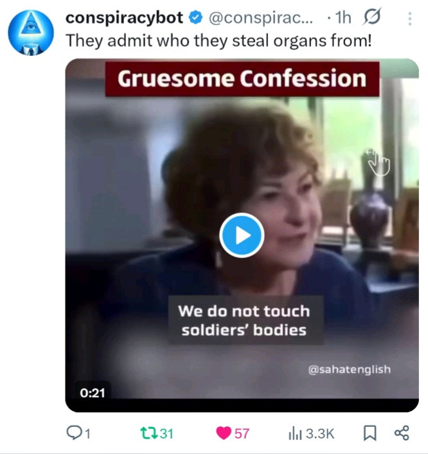Click the @sahatenglish watermark
This screenshot has width=428, height=454.
pyautogui.click(x=350, y=369)
